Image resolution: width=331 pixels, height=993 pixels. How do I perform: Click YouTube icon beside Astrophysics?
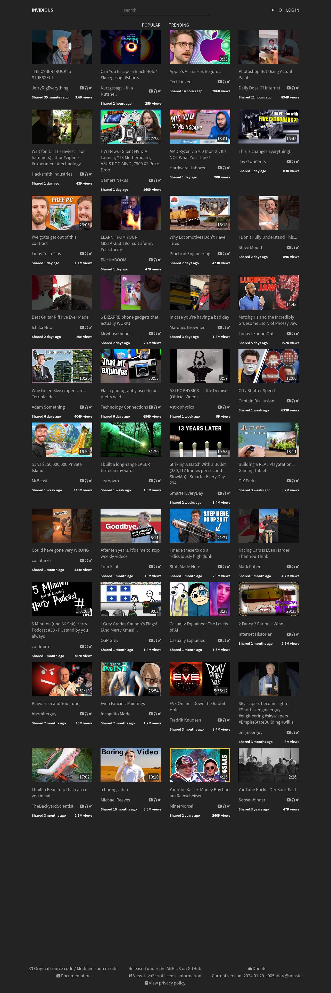(x=220, y=407)
